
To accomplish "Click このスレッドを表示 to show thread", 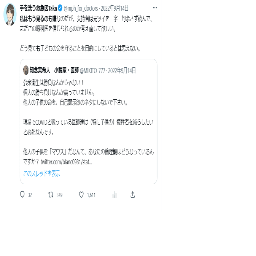I will [x=41, y=173].
